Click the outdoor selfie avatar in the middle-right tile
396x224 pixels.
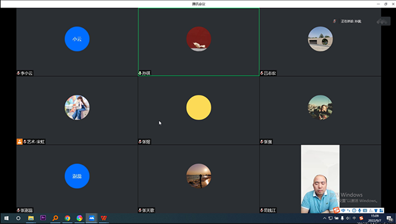pos(321,107)
